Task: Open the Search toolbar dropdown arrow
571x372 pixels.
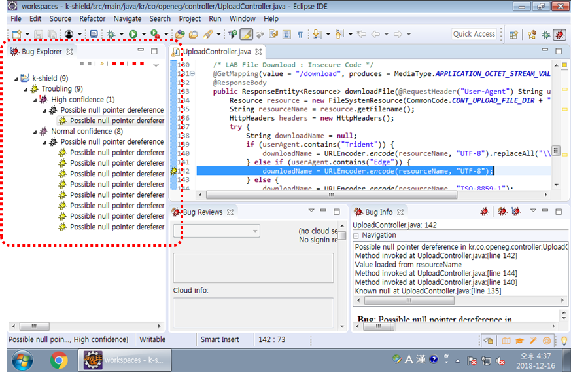Action: click(218, 35)
